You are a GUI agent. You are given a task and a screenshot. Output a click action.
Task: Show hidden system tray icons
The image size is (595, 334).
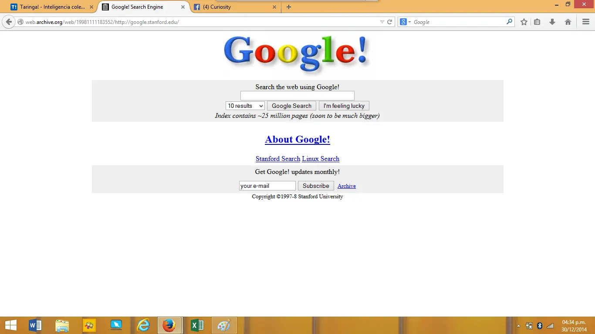[x=518, y=326]
